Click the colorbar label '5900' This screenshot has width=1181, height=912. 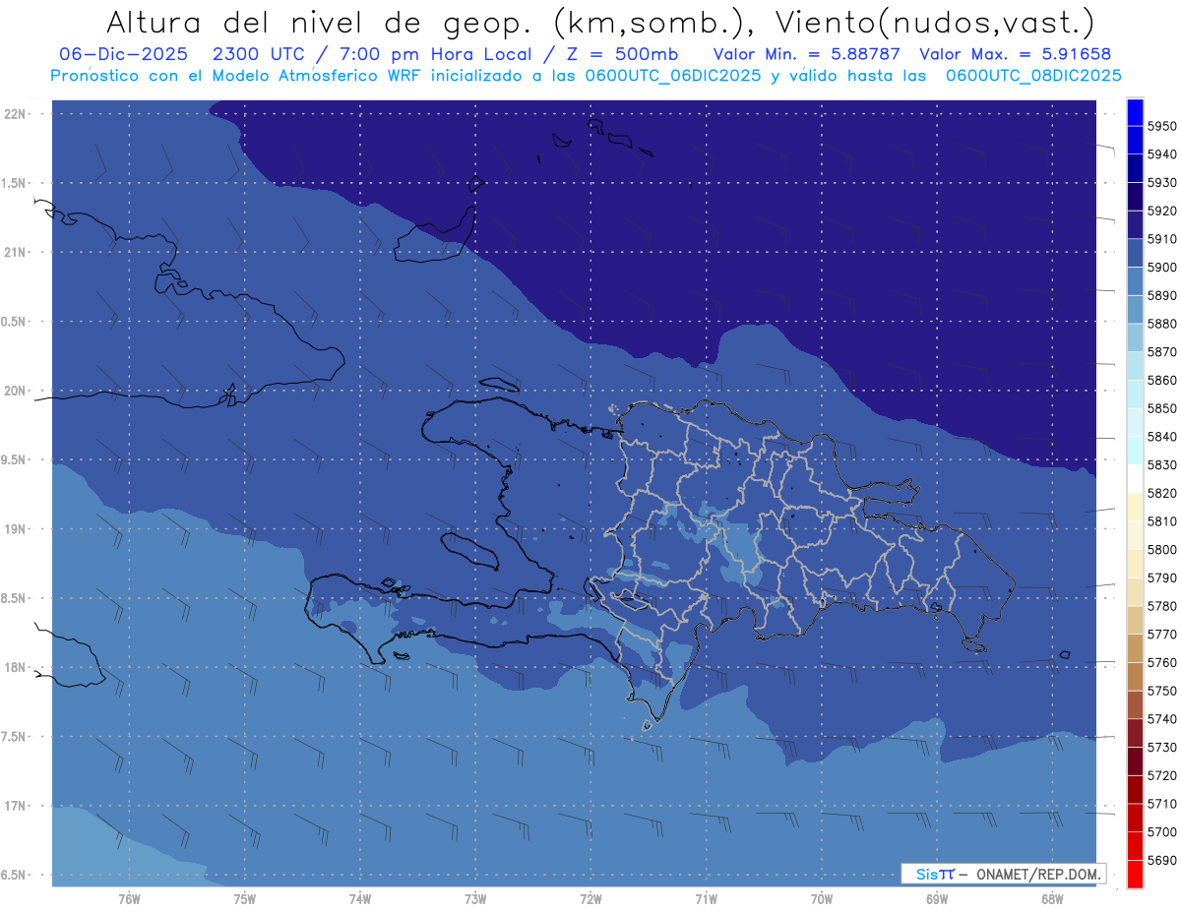point(1161,268)
